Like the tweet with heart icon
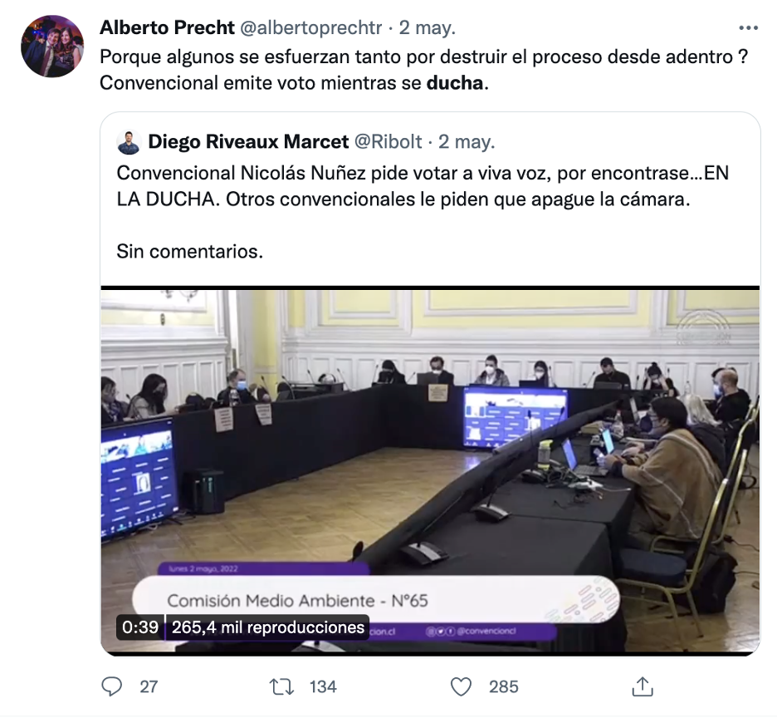 pos(461,686)
